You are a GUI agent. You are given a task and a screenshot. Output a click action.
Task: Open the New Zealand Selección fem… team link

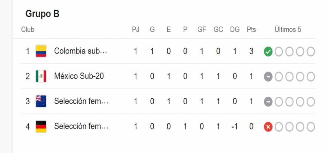(81, 101)
